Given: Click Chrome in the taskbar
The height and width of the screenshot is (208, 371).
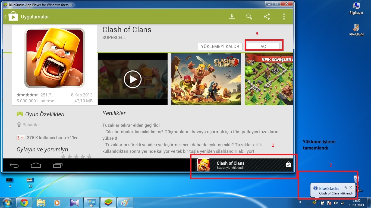Looking at the screenshot, I should pos(24,203).
